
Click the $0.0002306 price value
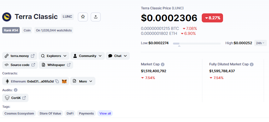coord(169,18)
